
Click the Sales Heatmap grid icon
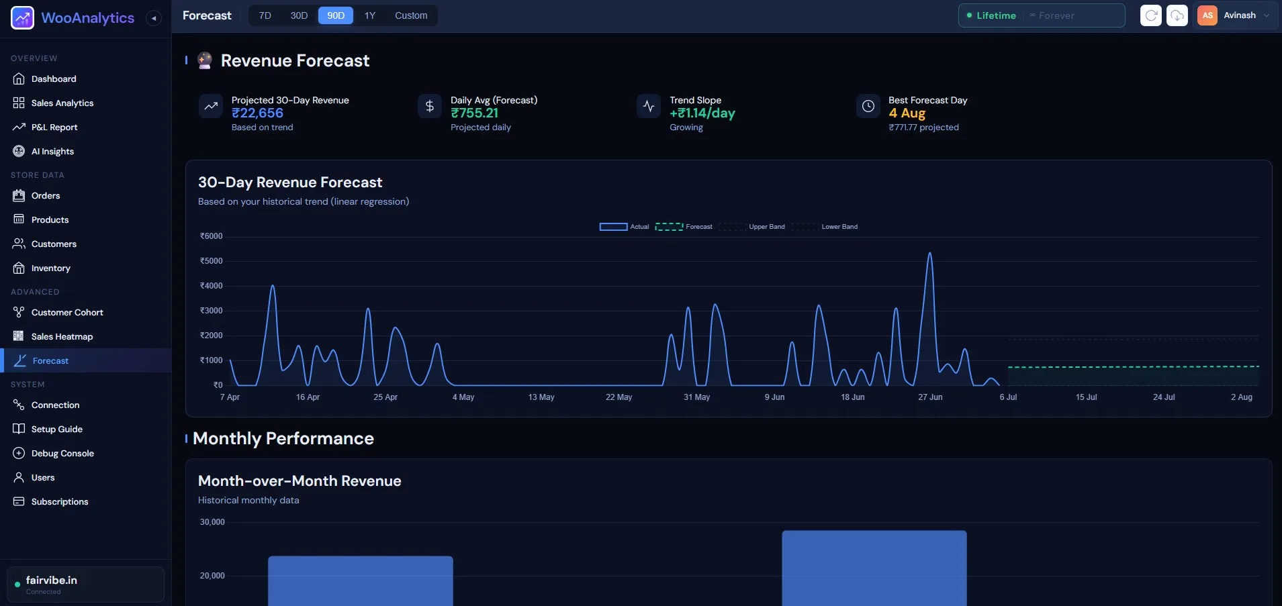click(x=19, y=336)
